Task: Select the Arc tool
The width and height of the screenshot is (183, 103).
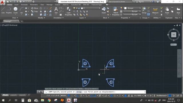Action: click(22, 10)
